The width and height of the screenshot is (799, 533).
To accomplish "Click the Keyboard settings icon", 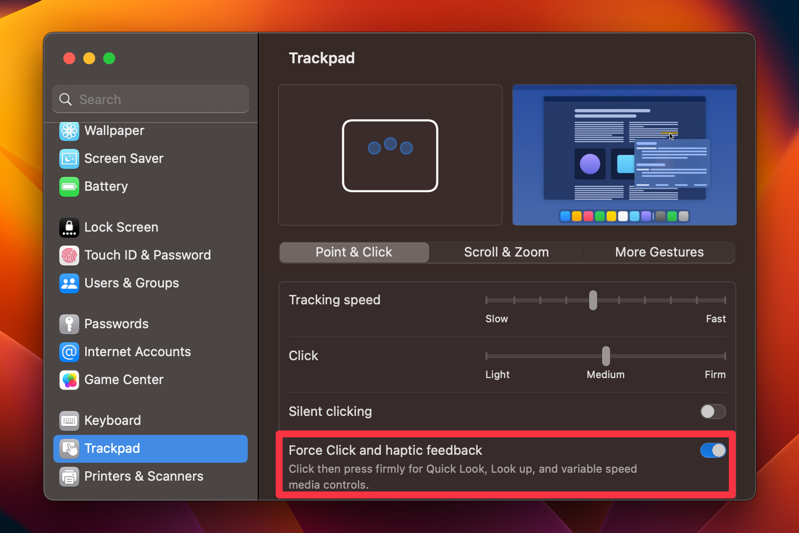I will 69,420.
